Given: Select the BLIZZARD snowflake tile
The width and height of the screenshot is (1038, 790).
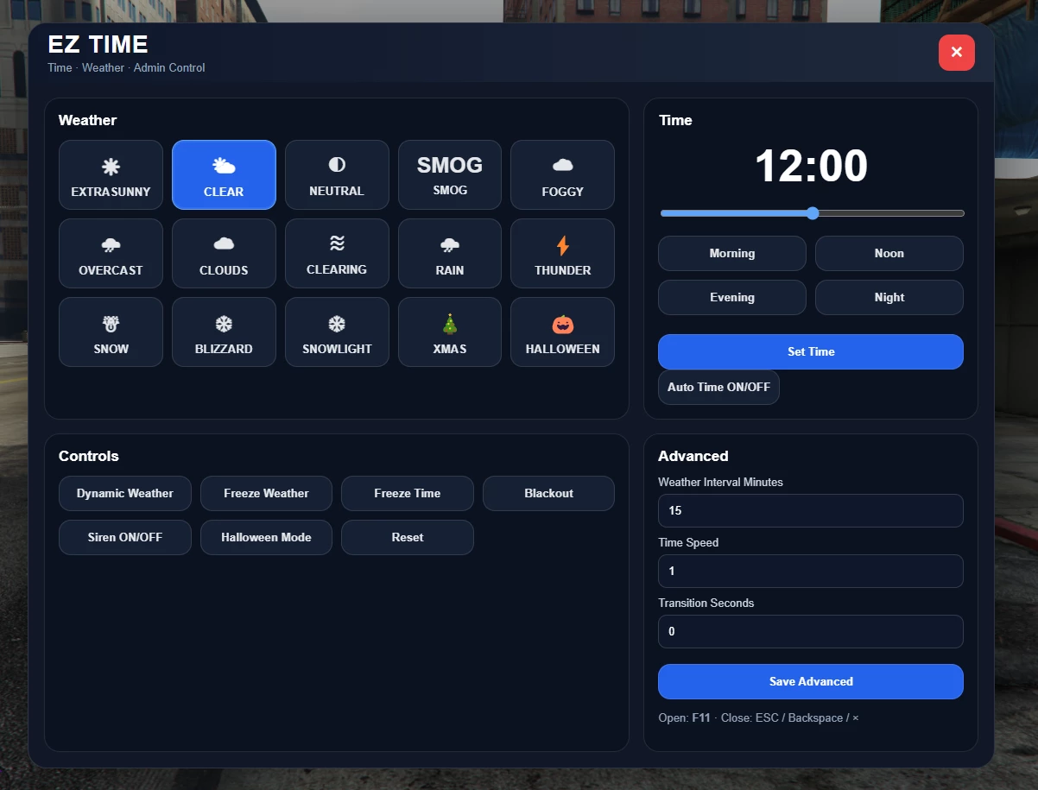Looking at the screenshot, I should coord(224,332).
